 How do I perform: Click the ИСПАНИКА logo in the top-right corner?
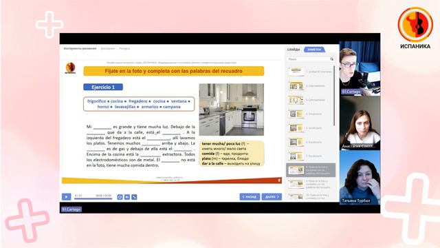pyautogui.click(x=415, y=28)
